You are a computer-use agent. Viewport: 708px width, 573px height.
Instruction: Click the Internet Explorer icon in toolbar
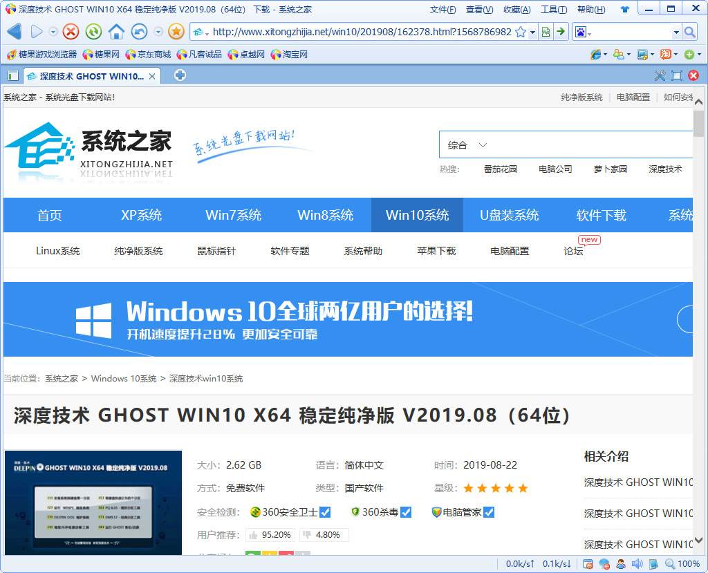[595, 54]
